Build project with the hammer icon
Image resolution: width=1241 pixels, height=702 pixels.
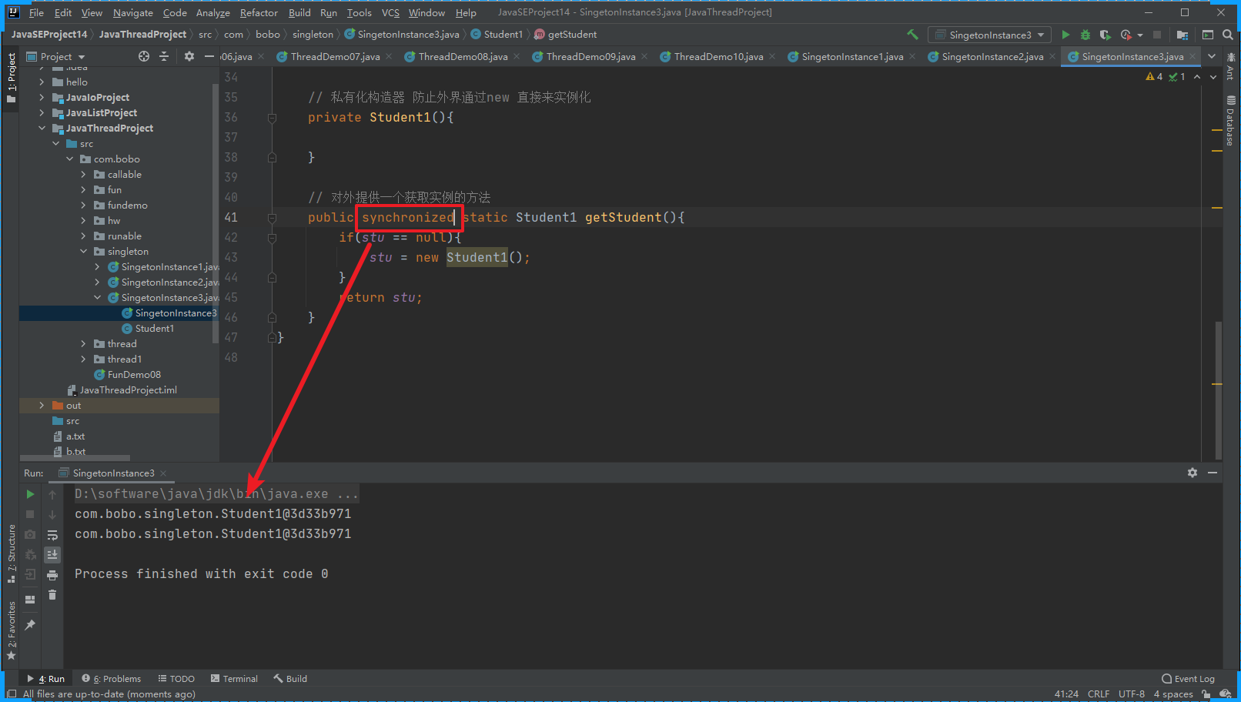pyautogui.click(x=913, y=35)
